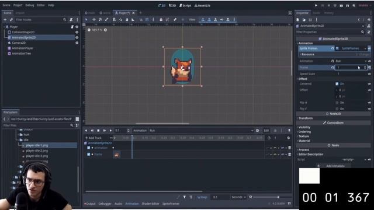Open the animation Edit button
Image resolution: width=374 pixels, height=210 pixels.
pos(266,131)
